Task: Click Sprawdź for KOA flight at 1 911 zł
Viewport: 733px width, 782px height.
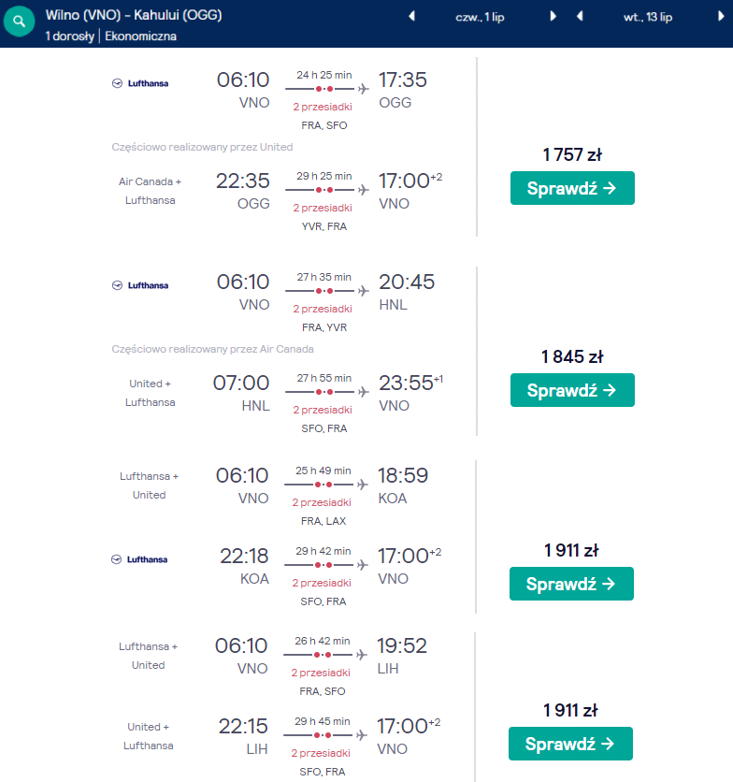Action: 571,584
